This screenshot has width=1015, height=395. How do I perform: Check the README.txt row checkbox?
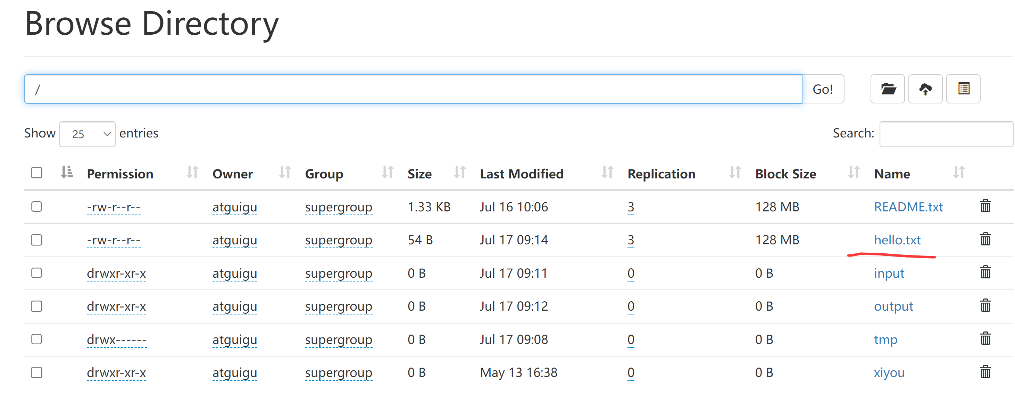37,207
